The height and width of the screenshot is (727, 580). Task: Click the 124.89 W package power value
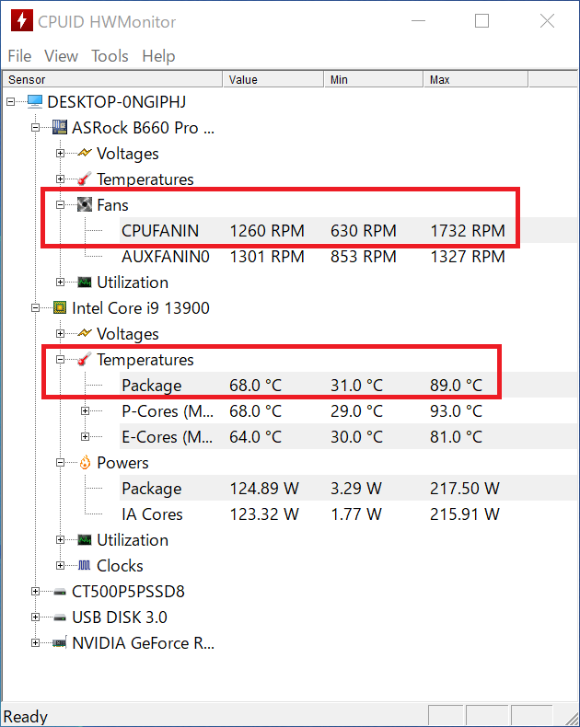point(264,489)
